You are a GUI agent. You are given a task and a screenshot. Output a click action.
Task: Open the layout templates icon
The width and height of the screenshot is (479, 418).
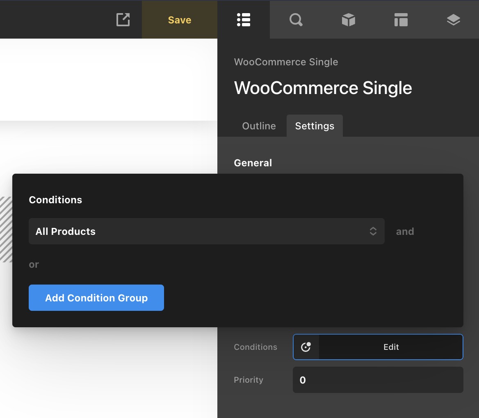click(x=401, y=20)
